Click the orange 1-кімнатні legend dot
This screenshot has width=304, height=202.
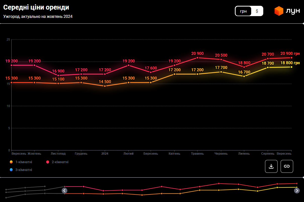pos(11,162)
